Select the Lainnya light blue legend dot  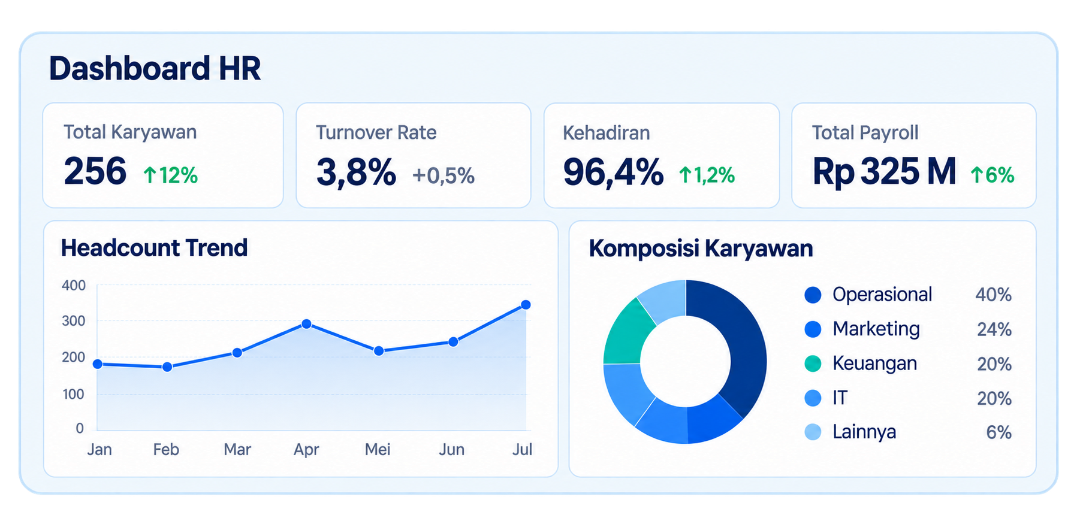[x=813, y=432]
